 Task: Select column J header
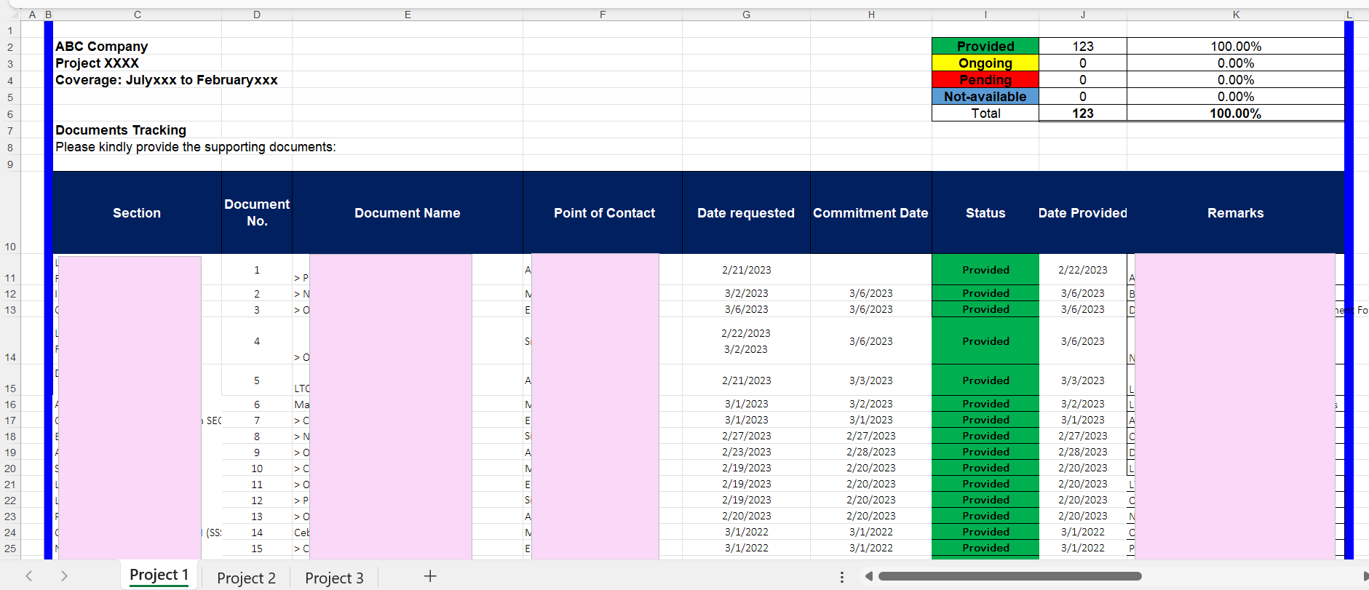[1083, 15]
